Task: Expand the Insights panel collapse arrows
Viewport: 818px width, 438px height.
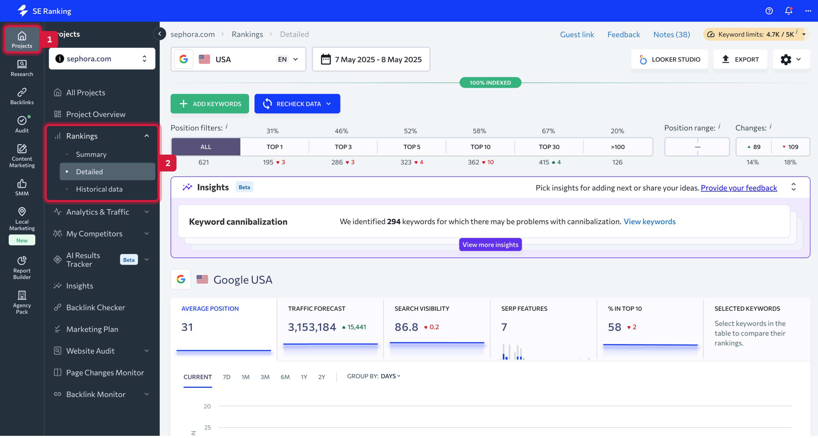Action: coord(793,187)
